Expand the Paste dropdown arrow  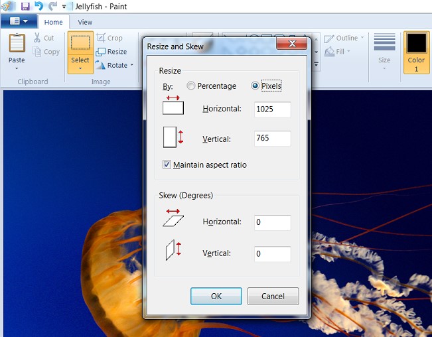pyautogui.click(x=17, y=68)
